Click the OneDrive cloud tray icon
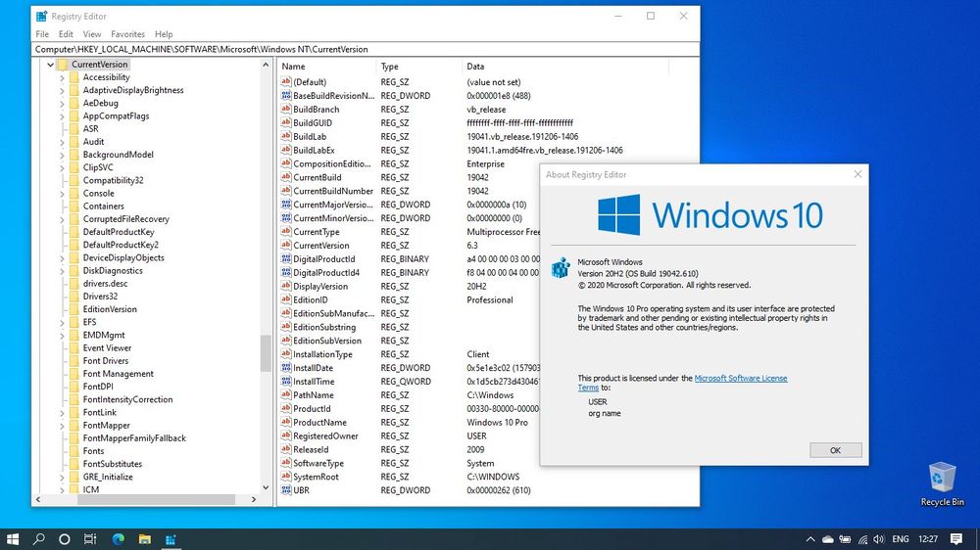 click(x=827, y=539)
